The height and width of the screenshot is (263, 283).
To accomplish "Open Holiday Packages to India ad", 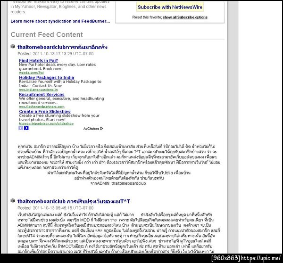I will point(47,77).
